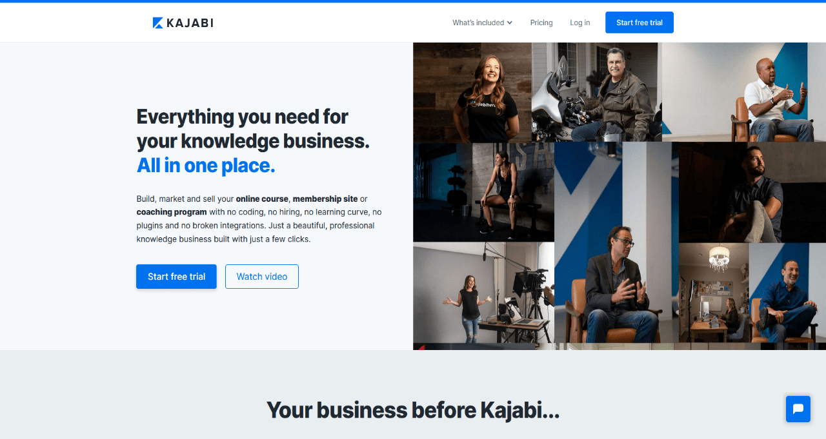826x439 pixels.
Task: Go to the Pricing page
Action: point(541,23)
